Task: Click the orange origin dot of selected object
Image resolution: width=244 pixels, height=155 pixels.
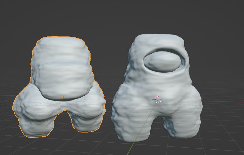Action: coord(63,97)
